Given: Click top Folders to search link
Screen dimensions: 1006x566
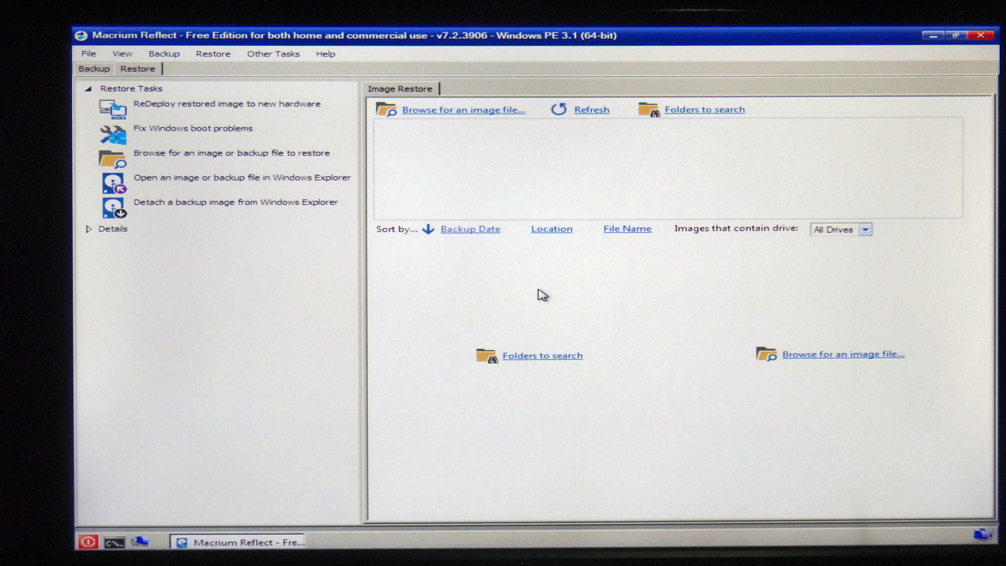Looking at the screenshot, I should point(705,109).
